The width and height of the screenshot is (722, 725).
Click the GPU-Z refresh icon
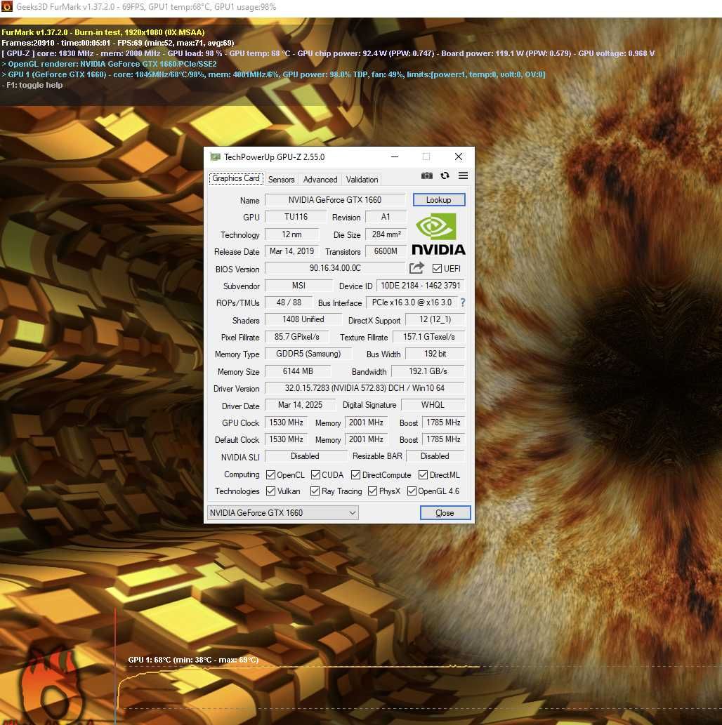coord(445,175)
